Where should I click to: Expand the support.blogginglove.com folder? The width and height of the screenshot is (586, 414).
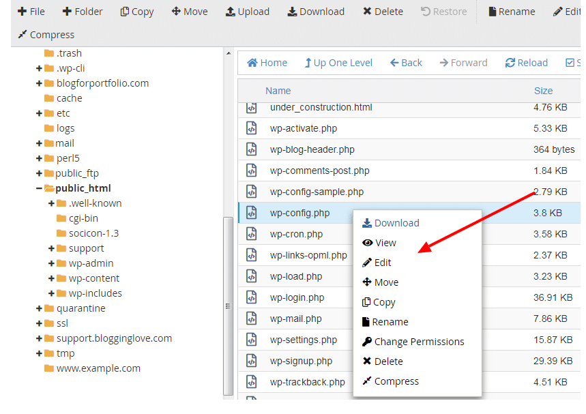pos(39,338)
